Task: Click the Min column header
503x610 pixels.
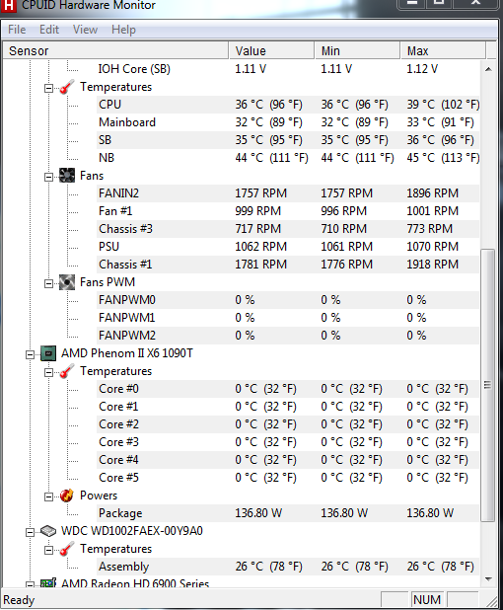Action: pyautogui.click(x=357, y=51)
